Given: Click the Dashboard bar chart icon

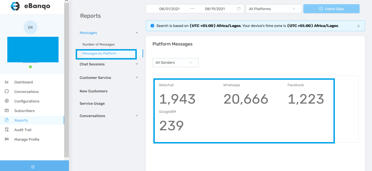Looking at the screenshot, I should (x=7, y=82).
